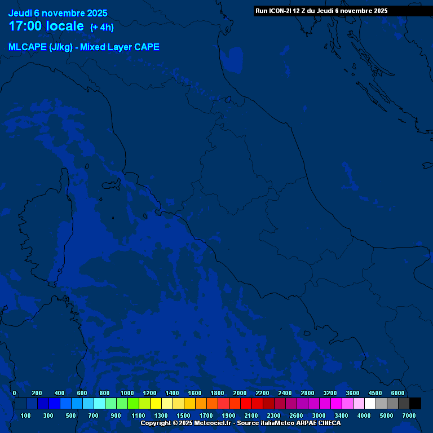Click the 'Jeudi 6 novembre 2025' date heading
This screenshot has width=433, height=433.
58,13
